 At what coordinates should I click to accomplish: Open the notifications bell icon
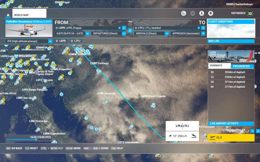(x=210, y=13)
